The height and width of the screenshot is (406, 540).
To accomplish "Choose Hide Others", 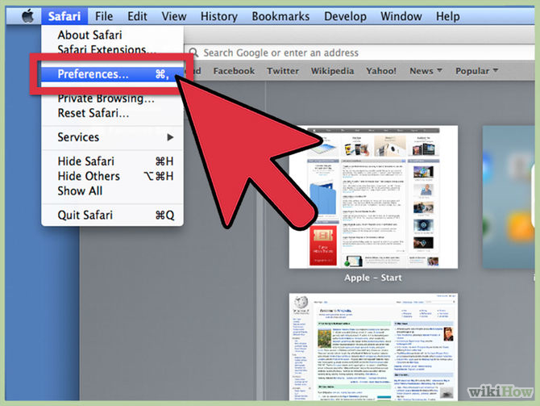I will [112, 176].
